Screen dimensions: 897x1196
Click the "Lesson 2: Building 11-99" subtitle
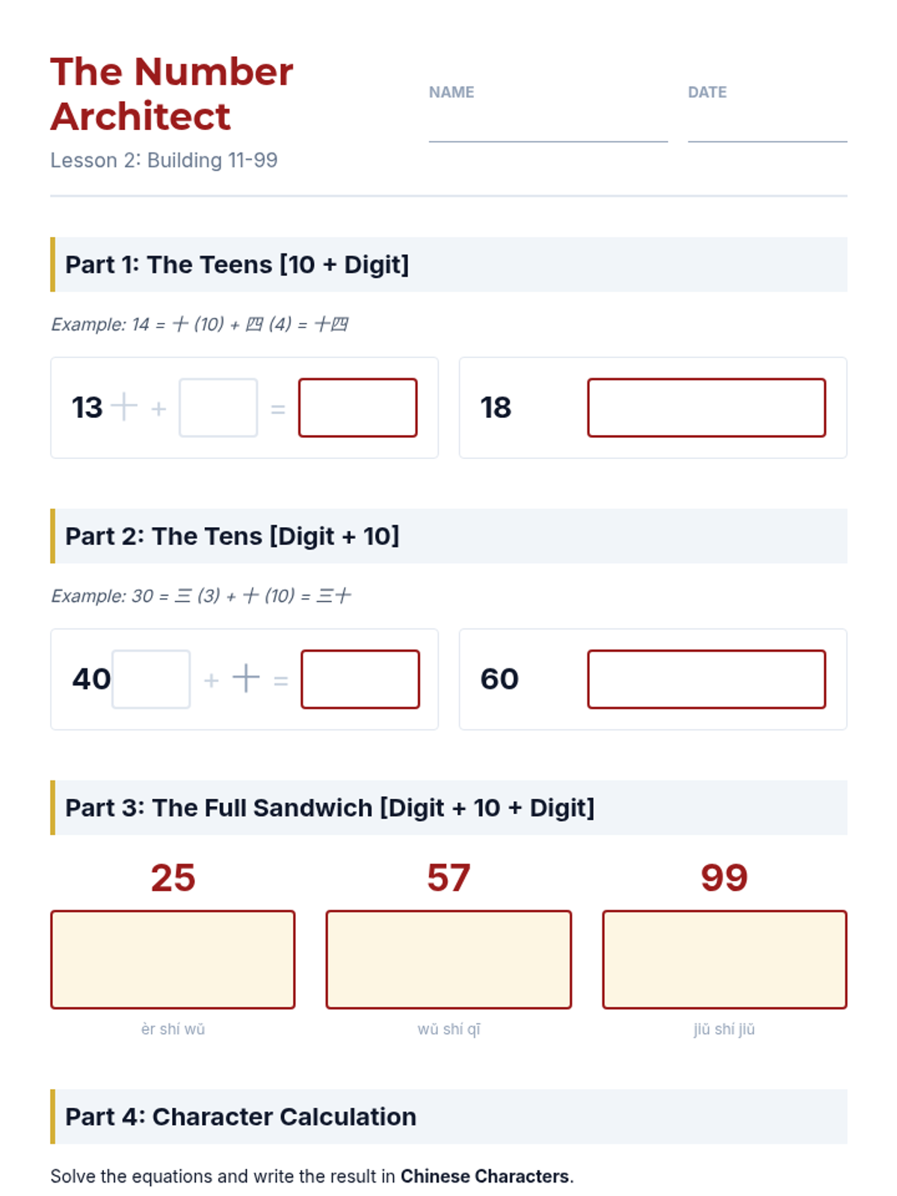click(164, 160)
